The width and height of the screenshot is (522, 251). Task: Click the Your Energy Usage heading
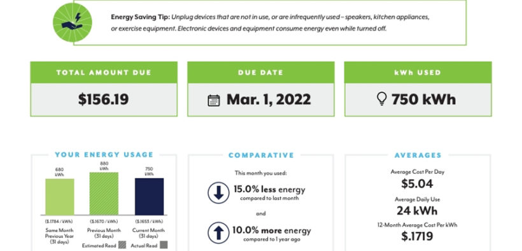tap(104, 155)
